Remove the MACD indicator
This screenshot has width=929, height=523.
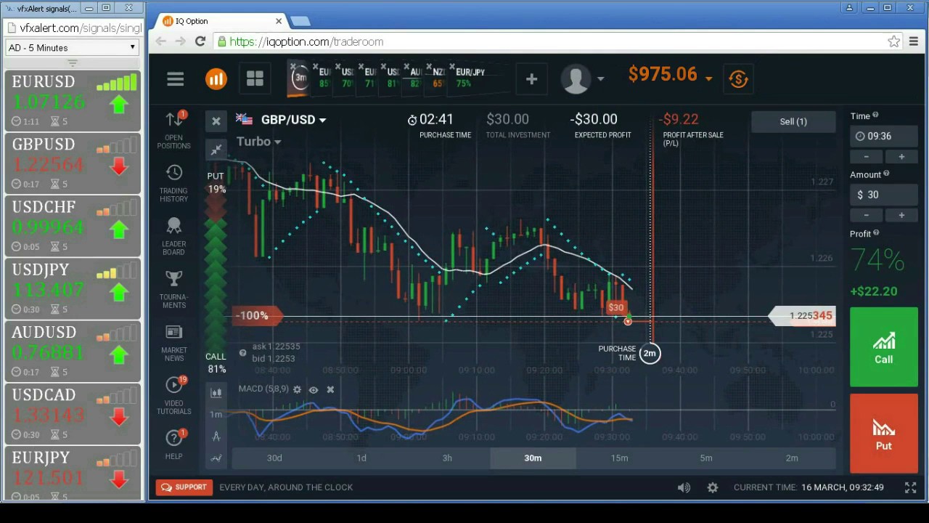tap(330, 390)
